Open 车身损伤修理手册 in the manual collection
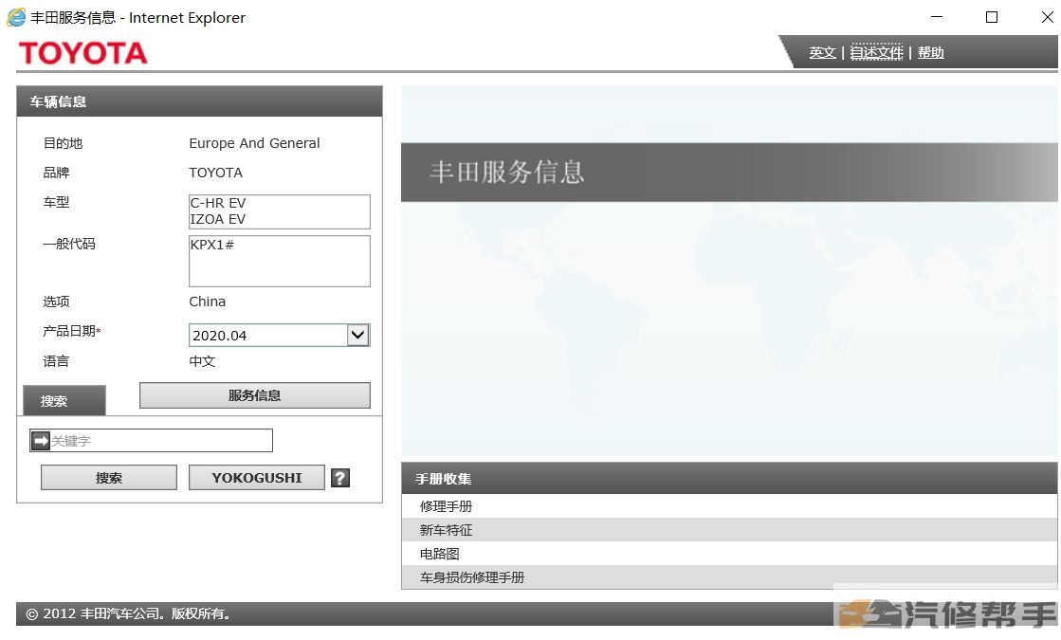Image resolution: width=1061 pixels, height=640 pixels. tap(729, 577)
